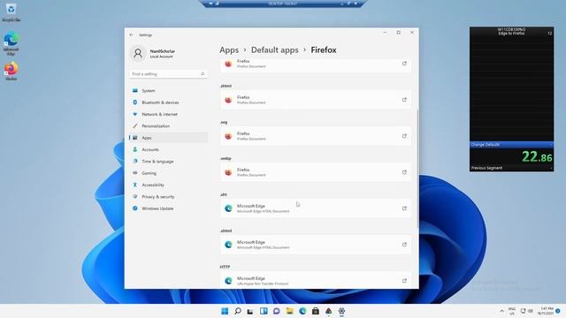This screenshot has width=566, height=318.
Task: Open the Widgets panel from the taskbar
Action: (x=264, y=311)
